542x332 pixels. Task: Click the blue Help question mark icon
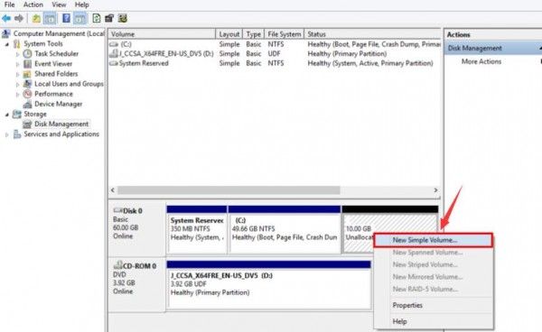click(66, 18)
